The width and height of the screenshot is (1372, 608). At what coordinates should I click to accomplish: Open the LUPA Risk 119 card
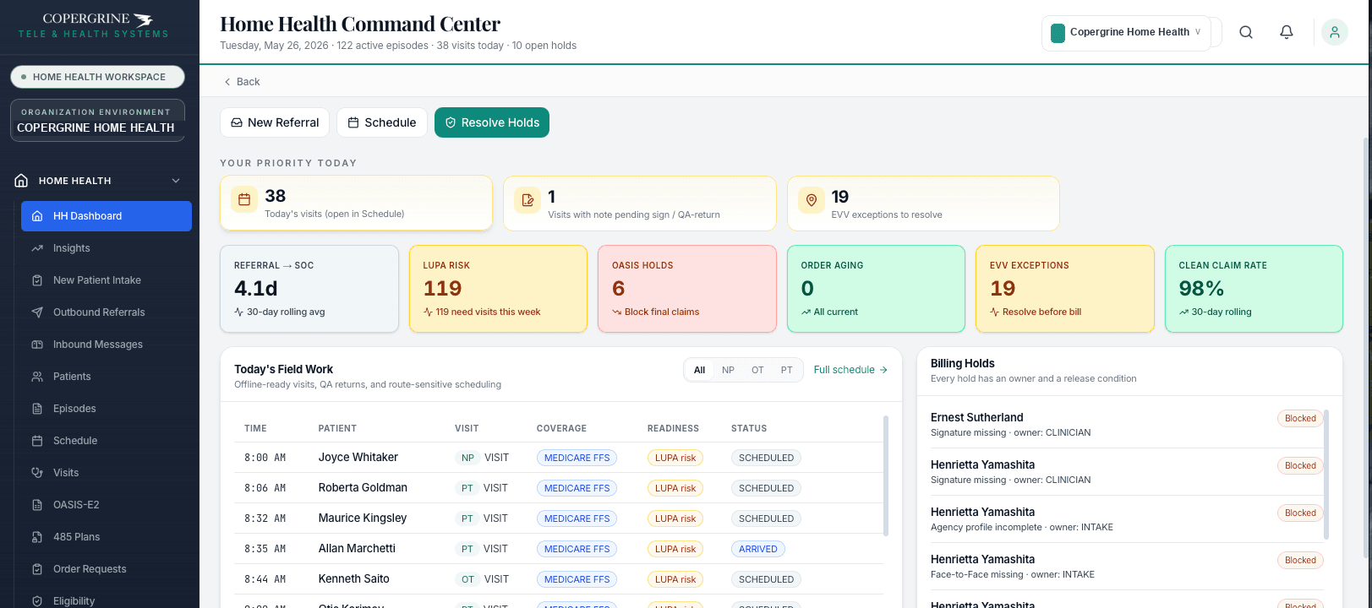tap(498, 289)
